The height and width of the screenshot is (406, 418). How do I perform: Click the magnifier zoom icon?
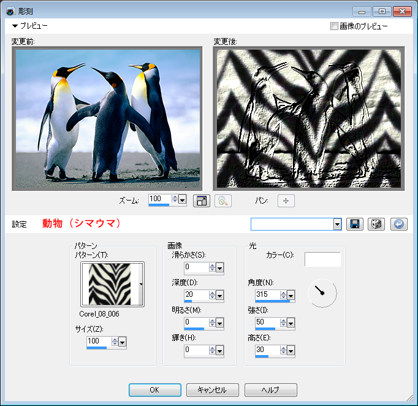(x=222, y=201)
